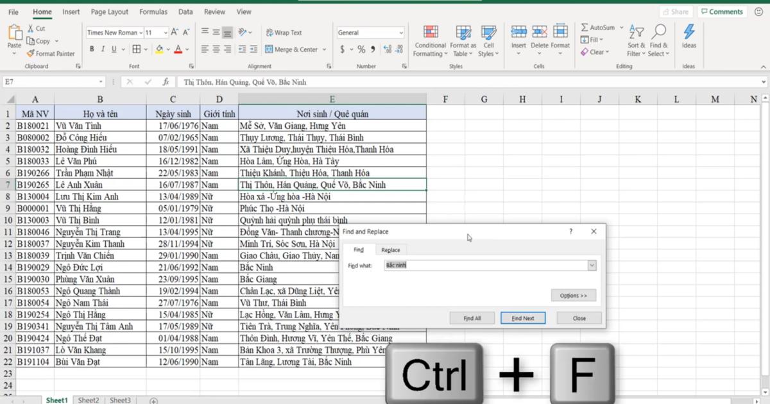Click Increase Indent icon
770x404 pixels.
click(x=254, y=49)
